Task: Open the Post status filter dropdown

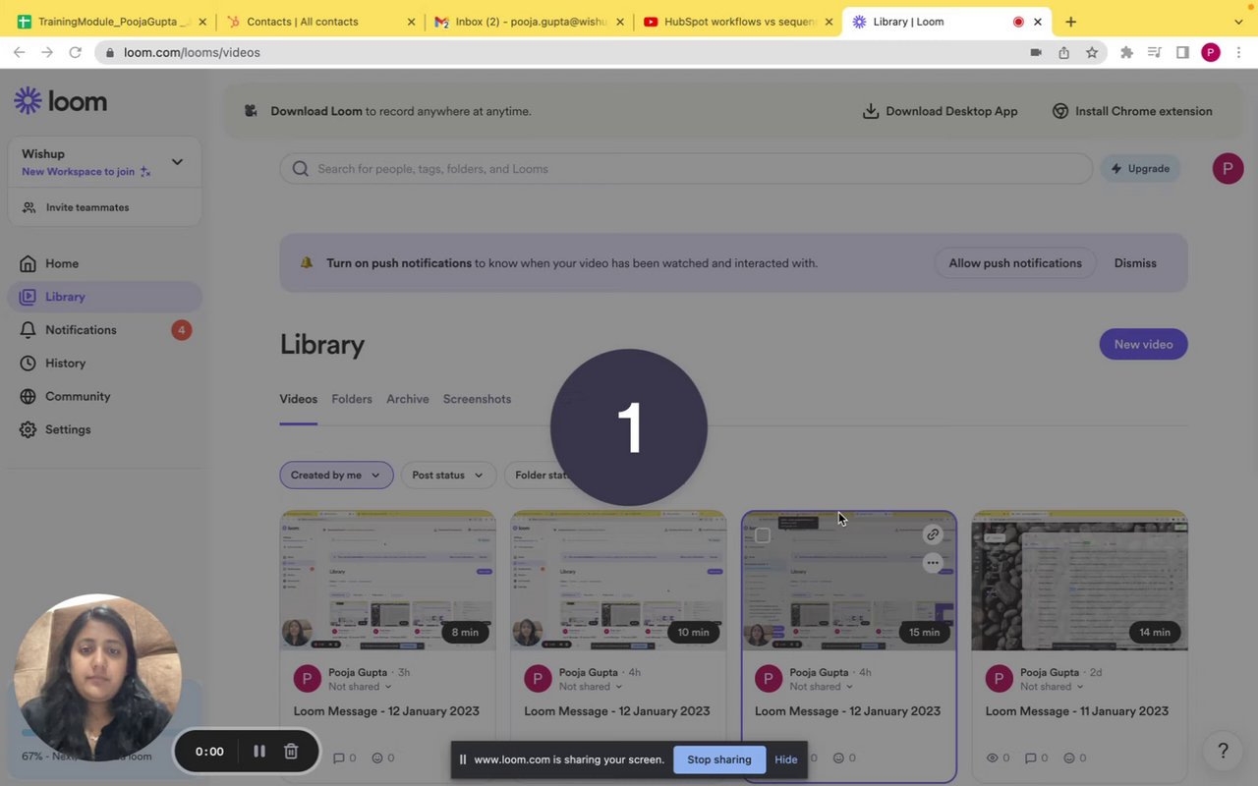Action: pos(448,476)
